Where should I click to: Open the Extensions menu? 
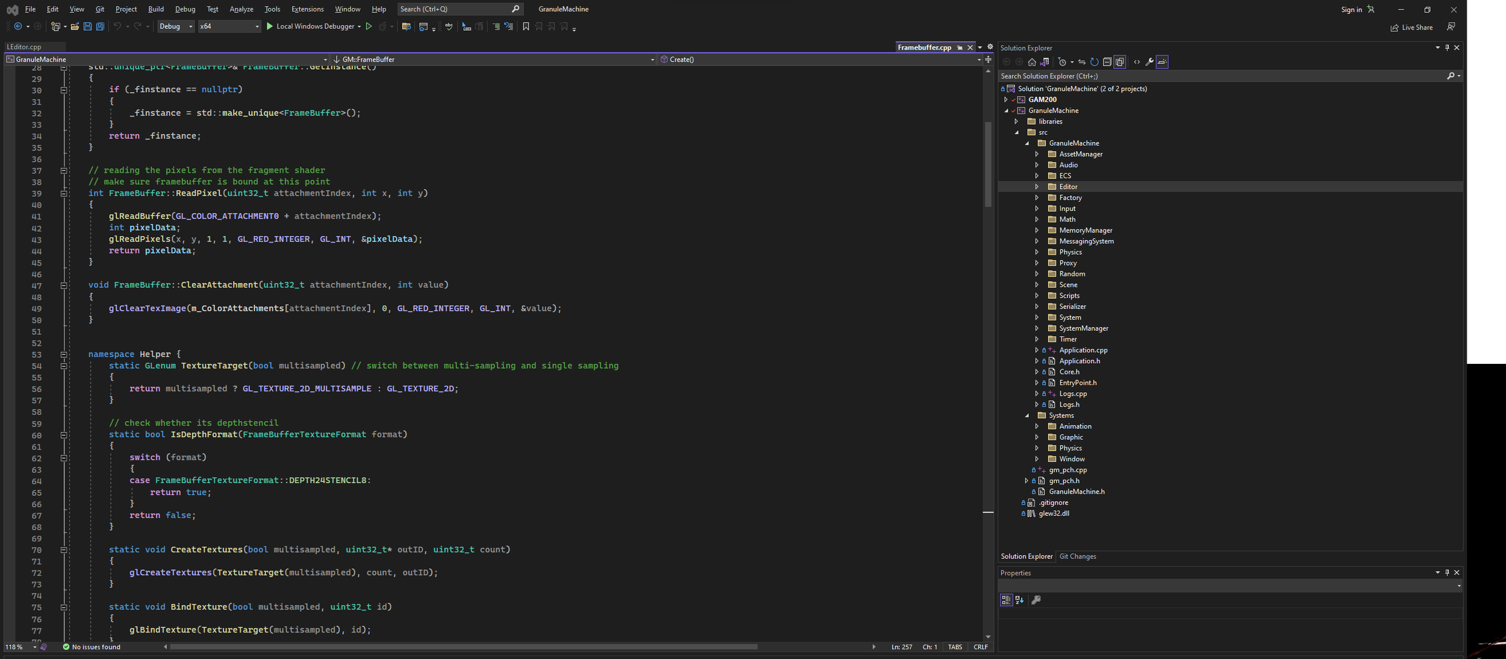click(x=307, y=9)
